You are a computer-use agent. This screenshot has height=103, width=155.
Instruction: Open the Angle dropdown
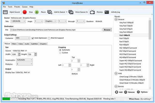[x=39, y=21]
